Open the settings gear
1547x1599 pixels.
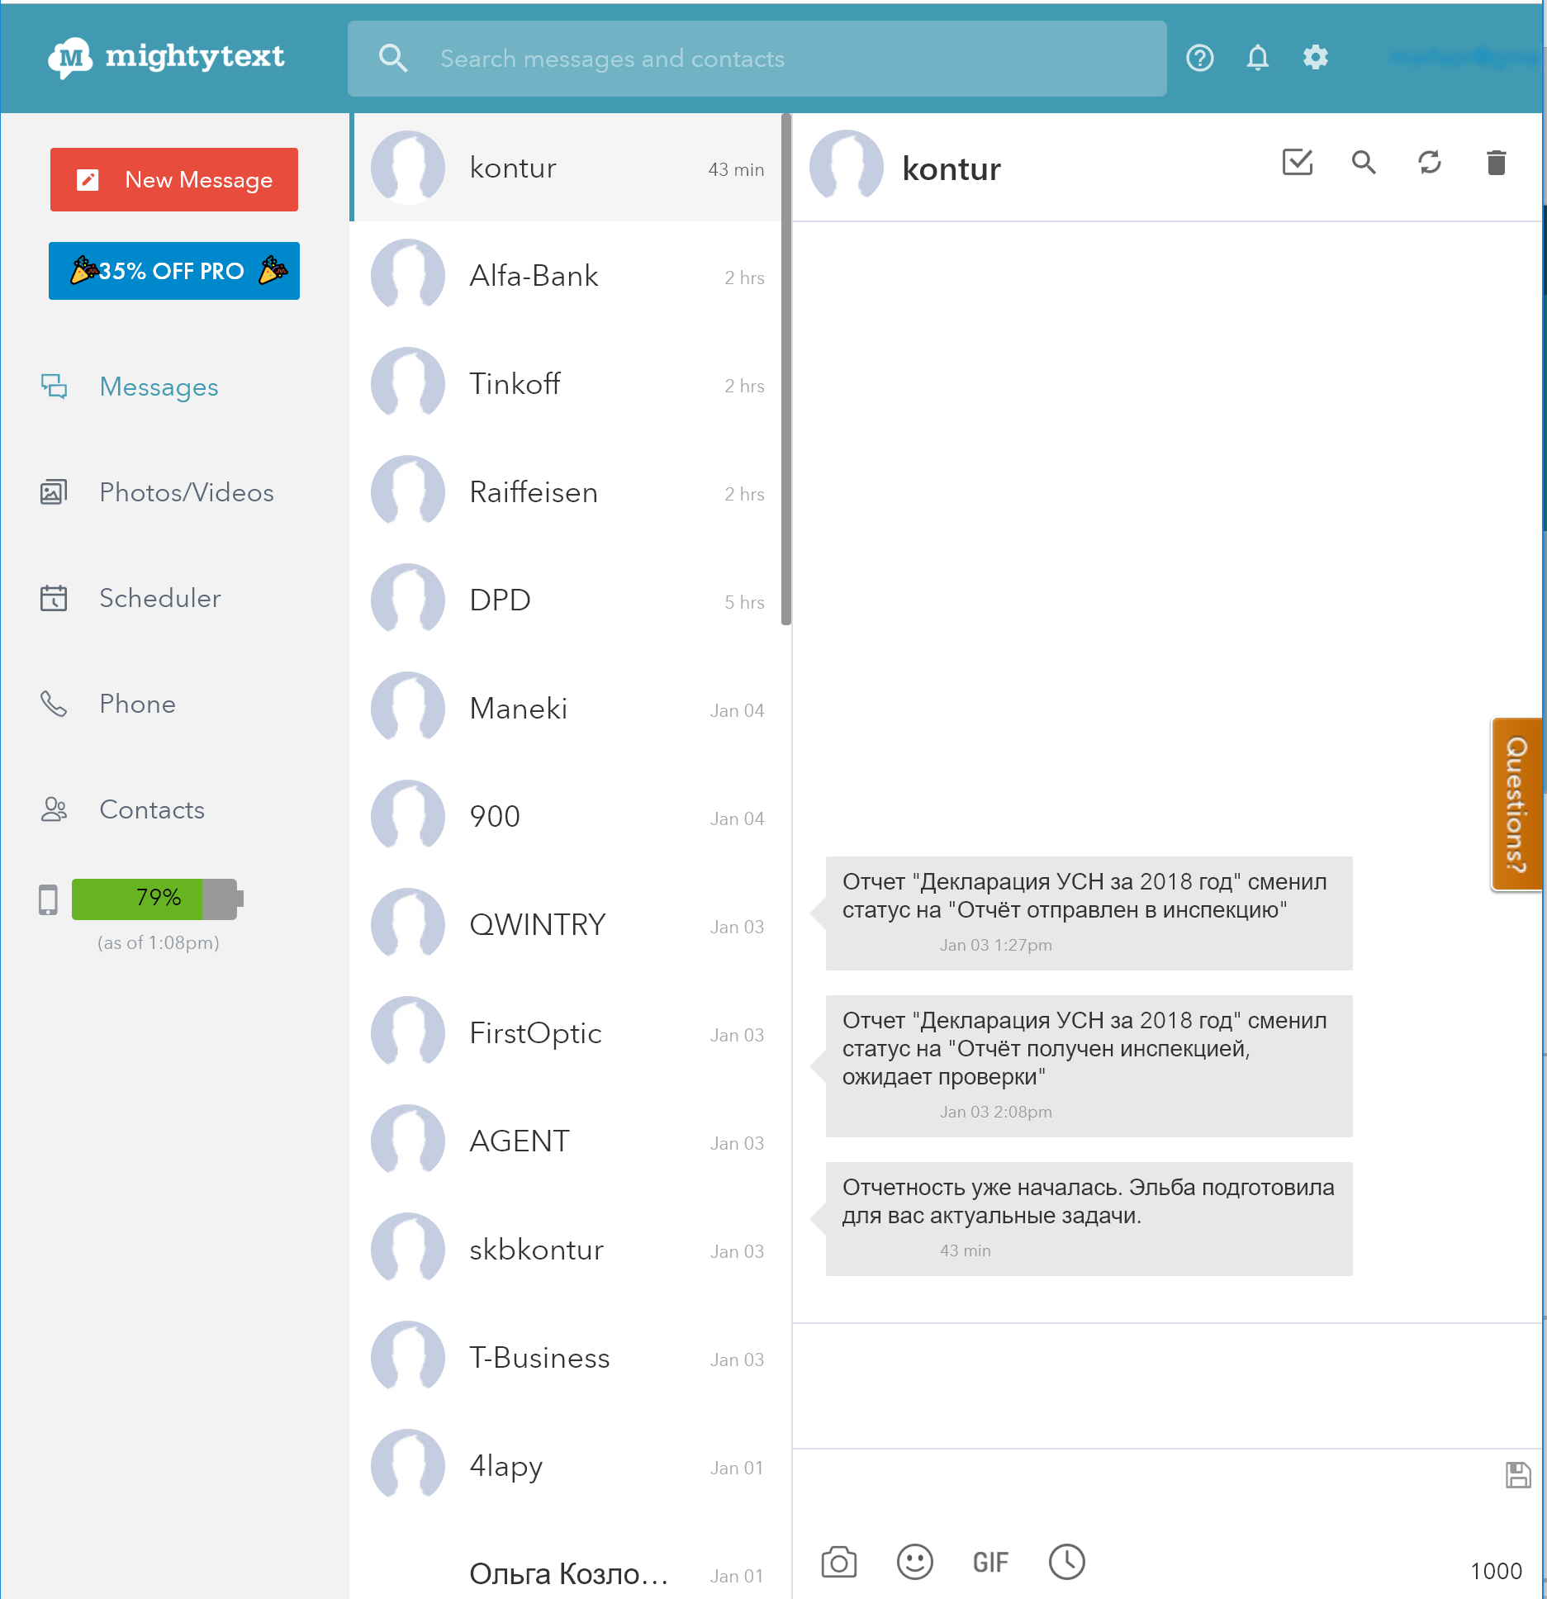[1316, 58]
